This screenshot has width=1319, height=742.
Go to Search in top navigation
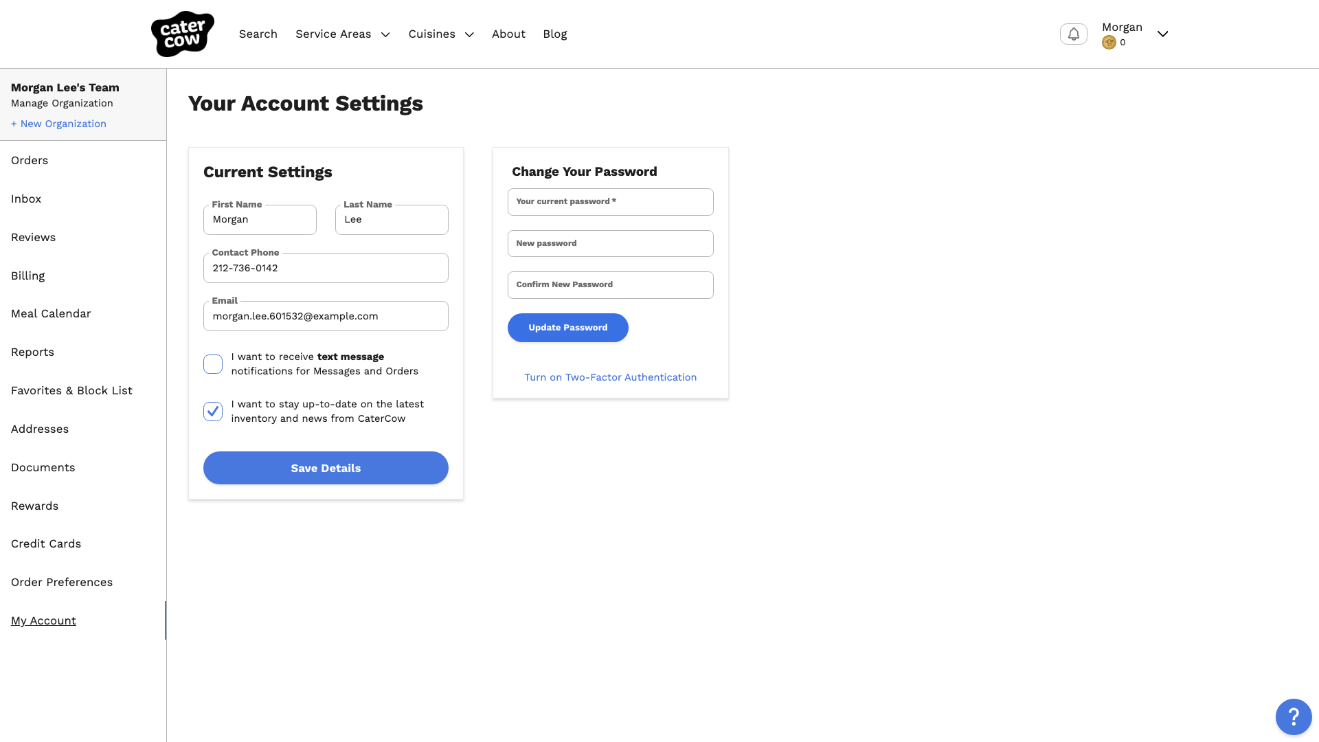point(258,34)
